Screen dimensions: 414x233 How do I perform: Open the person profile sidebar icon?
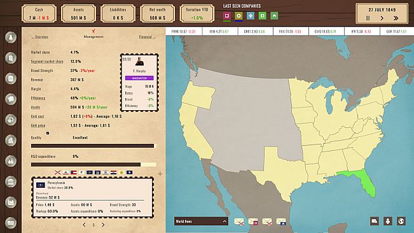point(11,38)
